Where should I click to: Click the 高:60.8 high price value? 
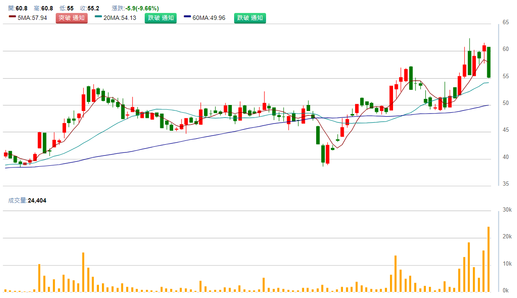pos(43,8)
